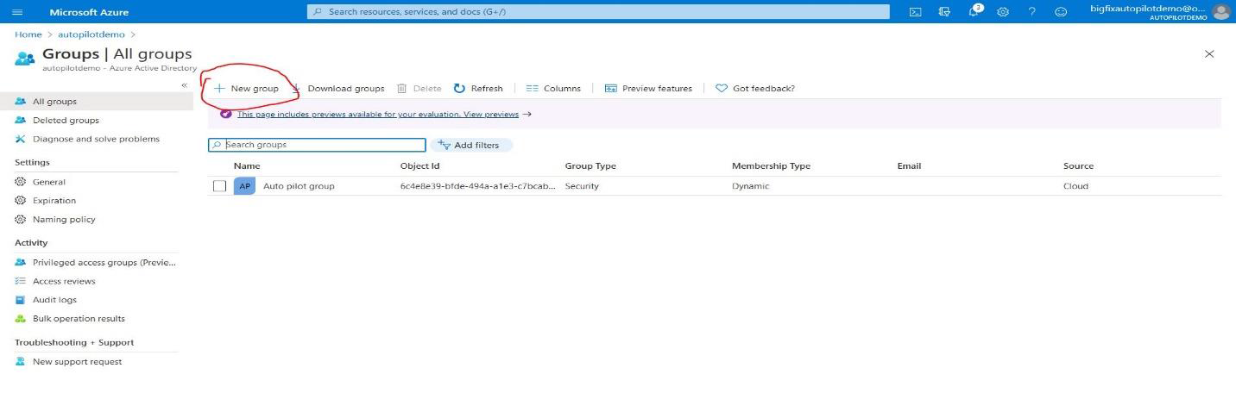Refresh the groups list
1236x393 pixels.
point(478,88)
